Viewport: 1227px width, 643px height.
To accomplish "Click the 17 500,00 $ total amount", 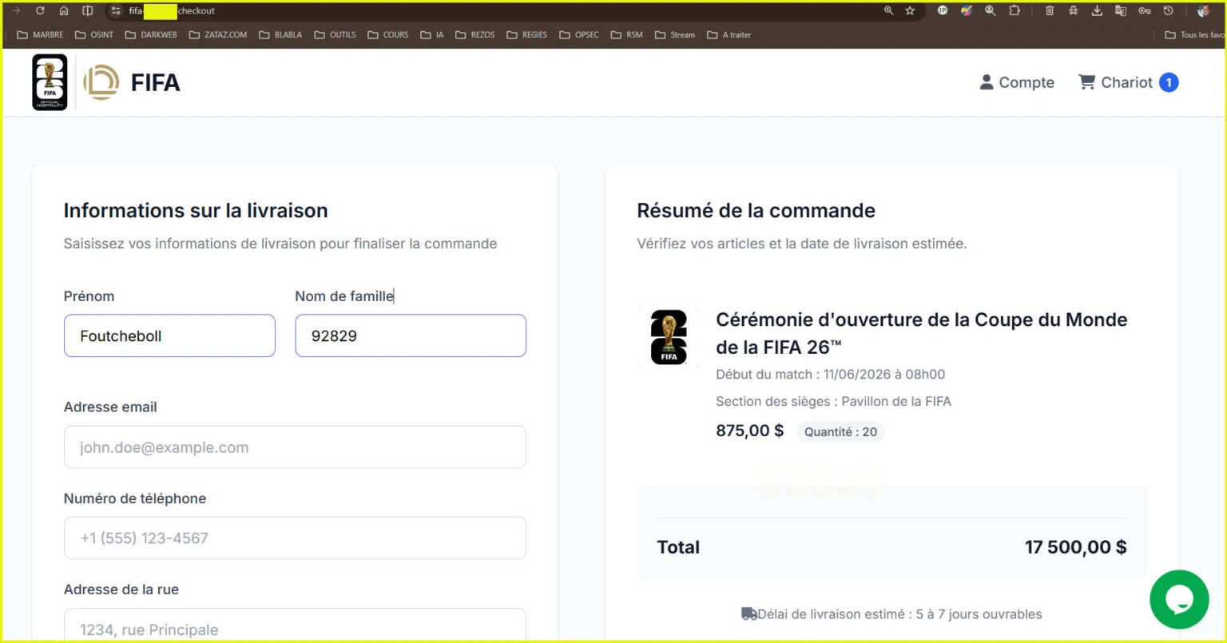I will pyautogui.click(x=1076, y=547).
